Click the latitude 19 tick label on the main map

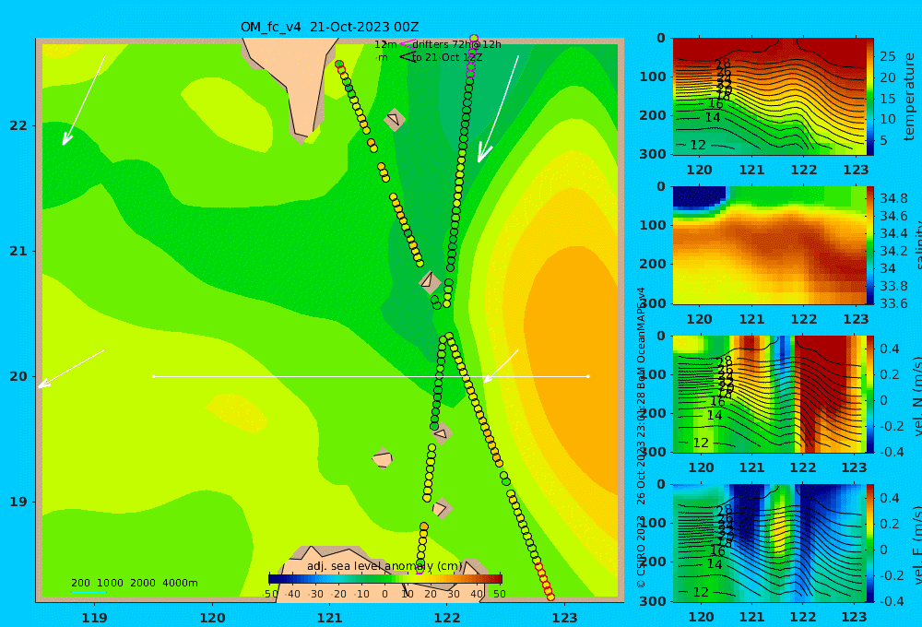[x=18, y=502]
